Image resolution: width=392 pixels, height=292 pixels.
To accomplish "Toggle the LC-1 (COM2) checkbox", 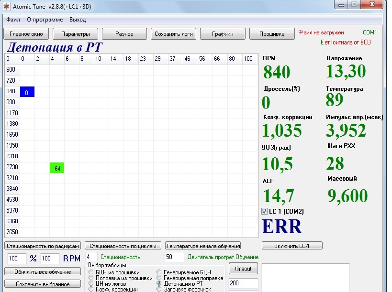I will point(264,211).
